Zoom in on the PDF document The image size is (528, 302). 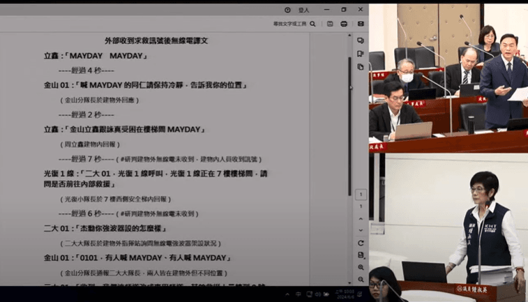(x=361, y=268)
